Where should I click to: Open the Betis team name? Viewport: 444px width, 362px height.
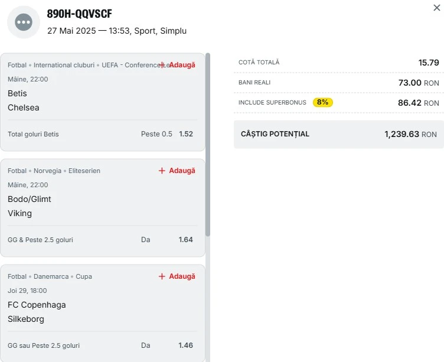pyautogui.click(x=17, y=93)
